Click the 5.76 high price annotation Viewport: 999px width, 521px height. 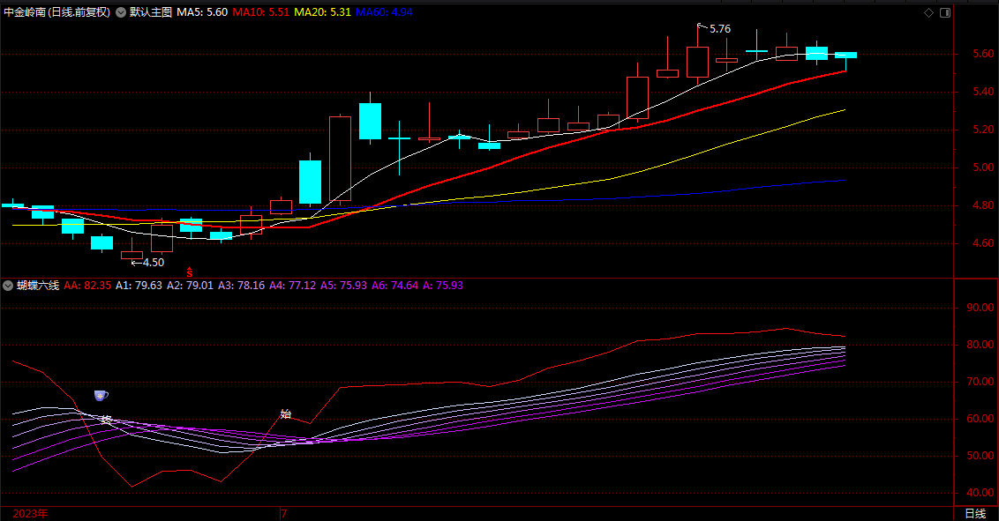[x=720, y=29]
